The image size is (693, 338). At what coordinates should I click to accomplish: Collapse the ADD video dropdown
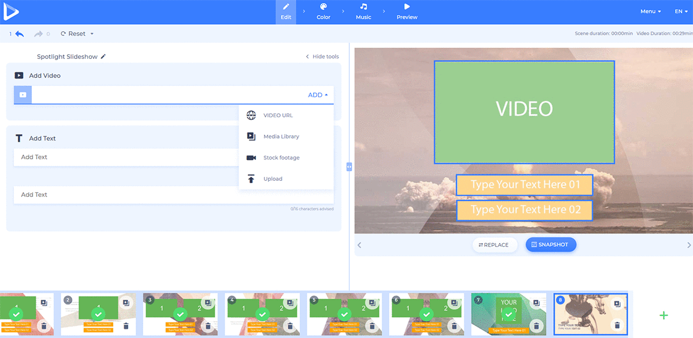point(318,95)
